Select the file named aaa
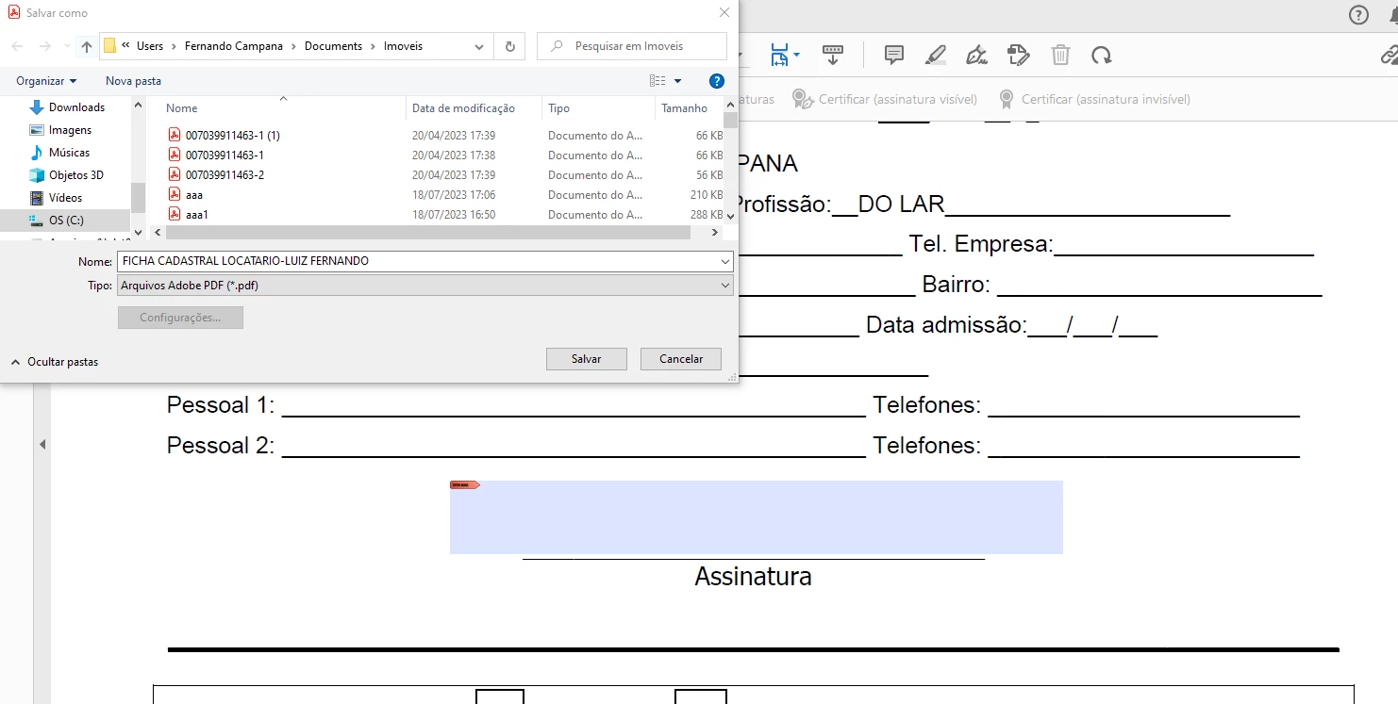The image size is (1398, 704). tap(194, 195)
